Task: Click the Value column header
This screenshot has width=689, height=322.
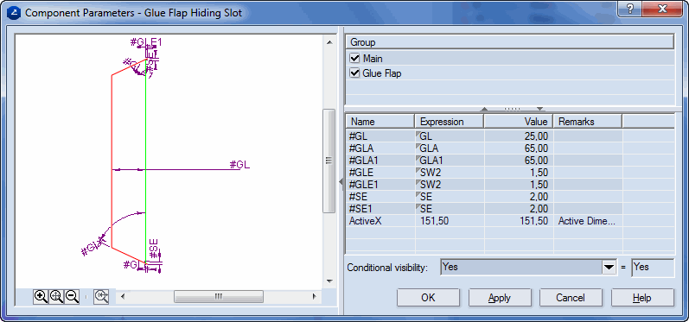Action: (x=518, y=122)
